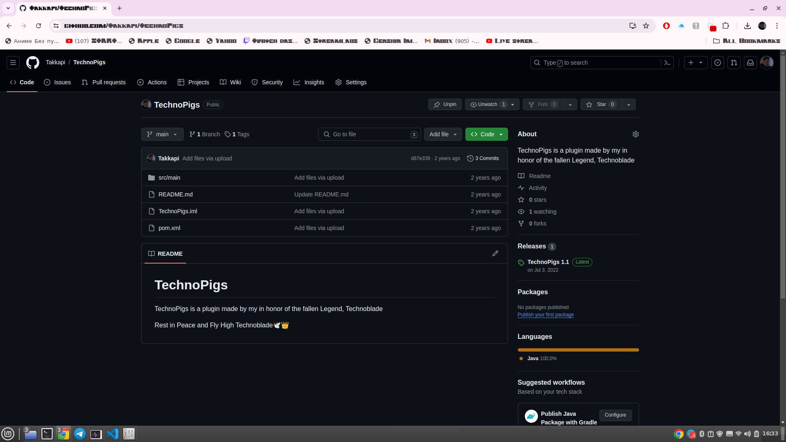The width and height of the screenshot is (786, 442).
Task: Edit README with the pencil icon
Action: pos(495,254)
